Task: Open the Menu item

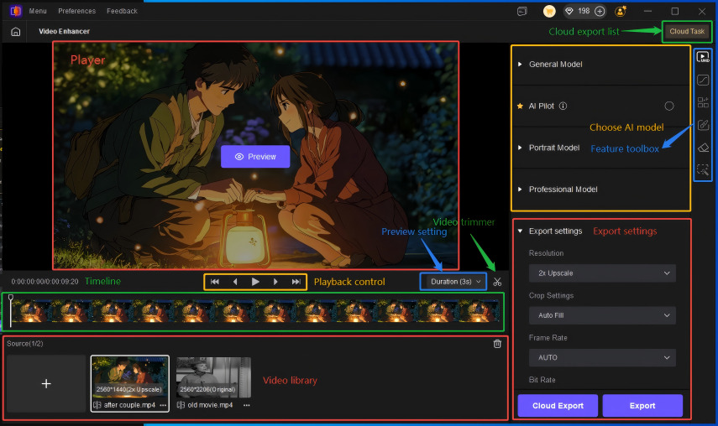Action: pyautogui.click(x=38, y=11)
